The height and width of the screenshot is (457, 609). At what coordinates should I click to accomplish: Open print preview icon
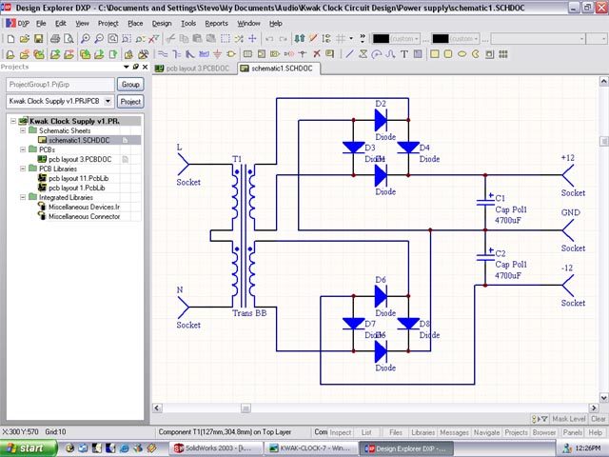pyautogui.click(x=69, y=38)
